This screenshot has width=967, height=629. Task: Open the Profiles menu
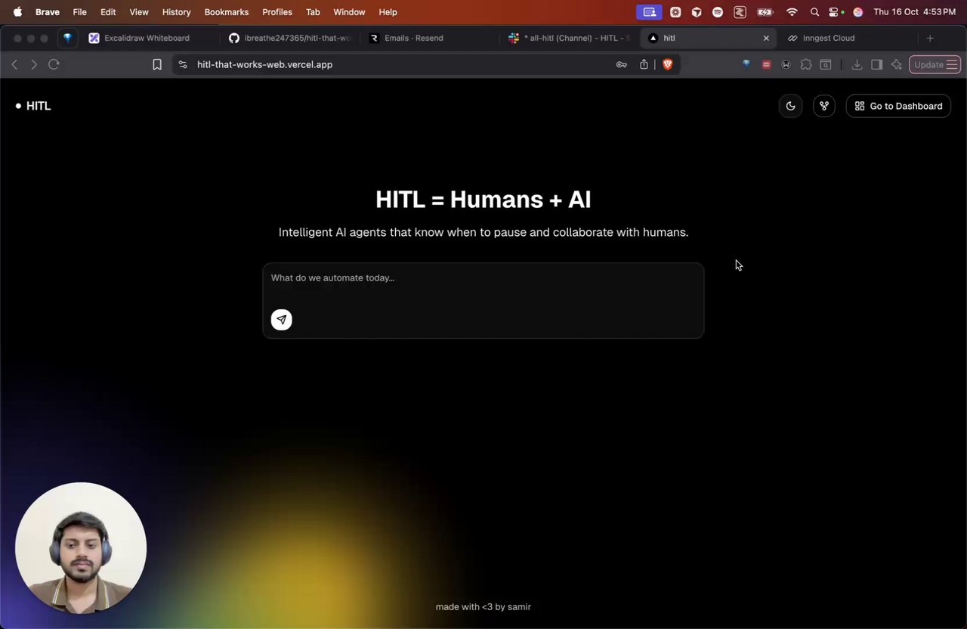tap(277, 12)
